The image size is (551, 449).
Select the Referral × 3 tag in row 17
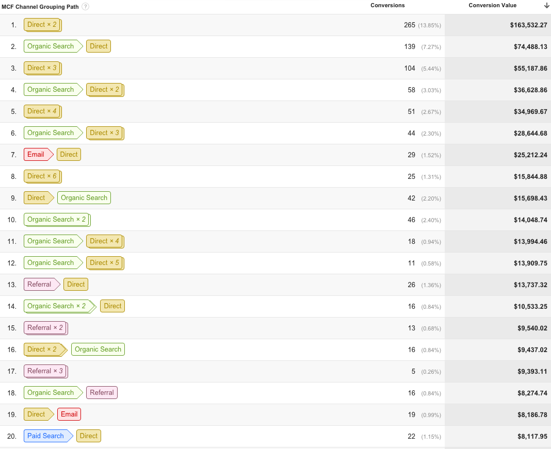(x=46, y=371)
